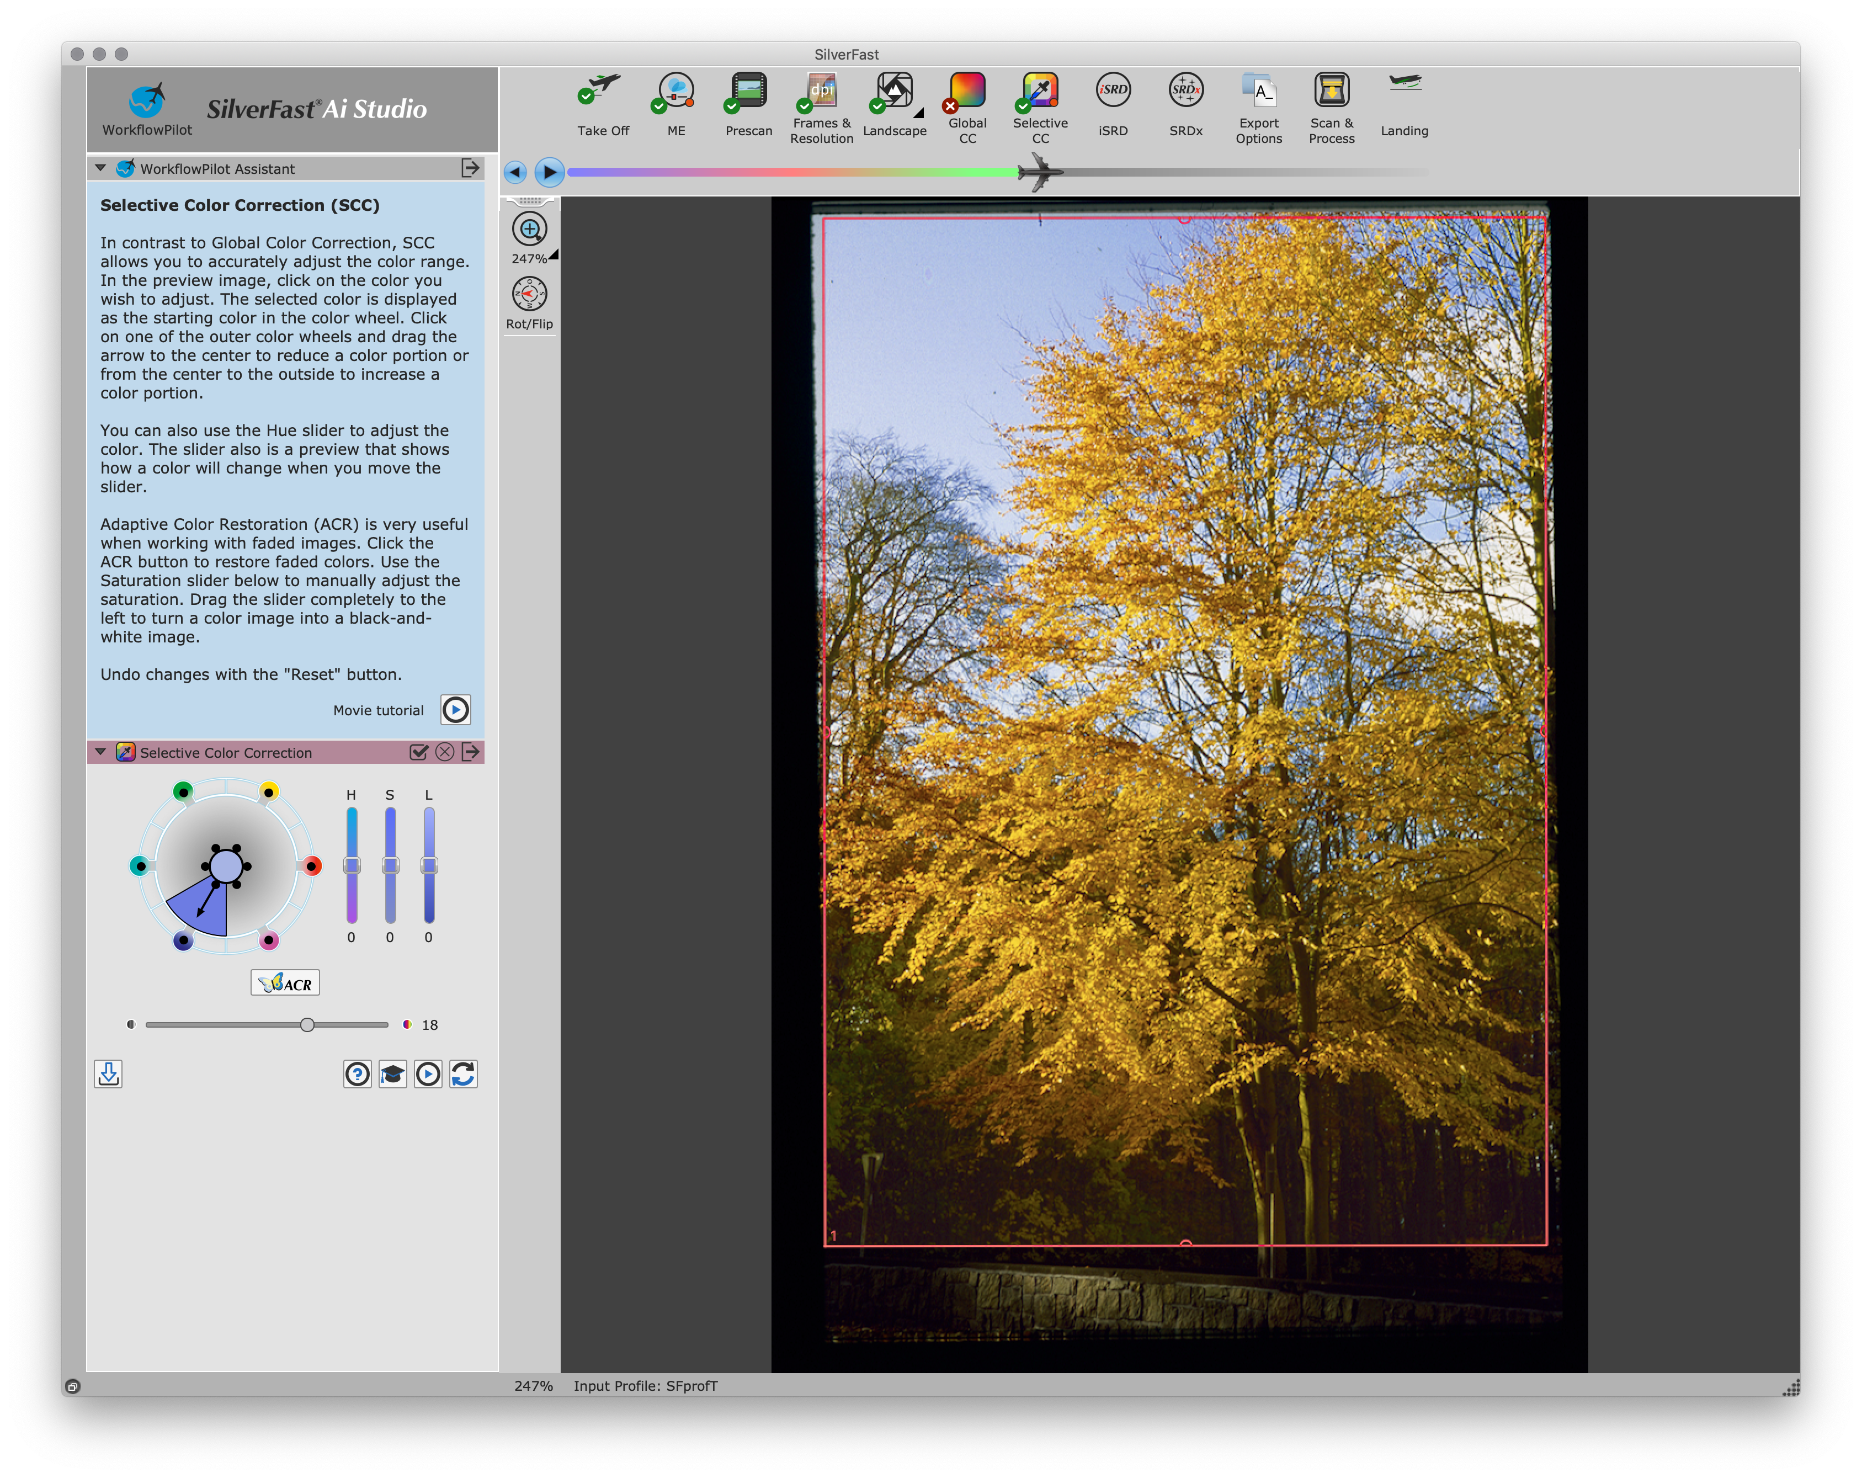Toggle the Selective Color Correction checkmark
This screenshot has height=1478, width=1862.
click(x=419, y=752)
